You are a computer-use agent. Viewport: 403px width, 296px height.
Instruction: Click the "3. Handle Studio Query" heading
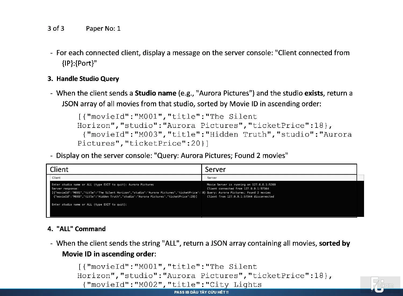83,79
